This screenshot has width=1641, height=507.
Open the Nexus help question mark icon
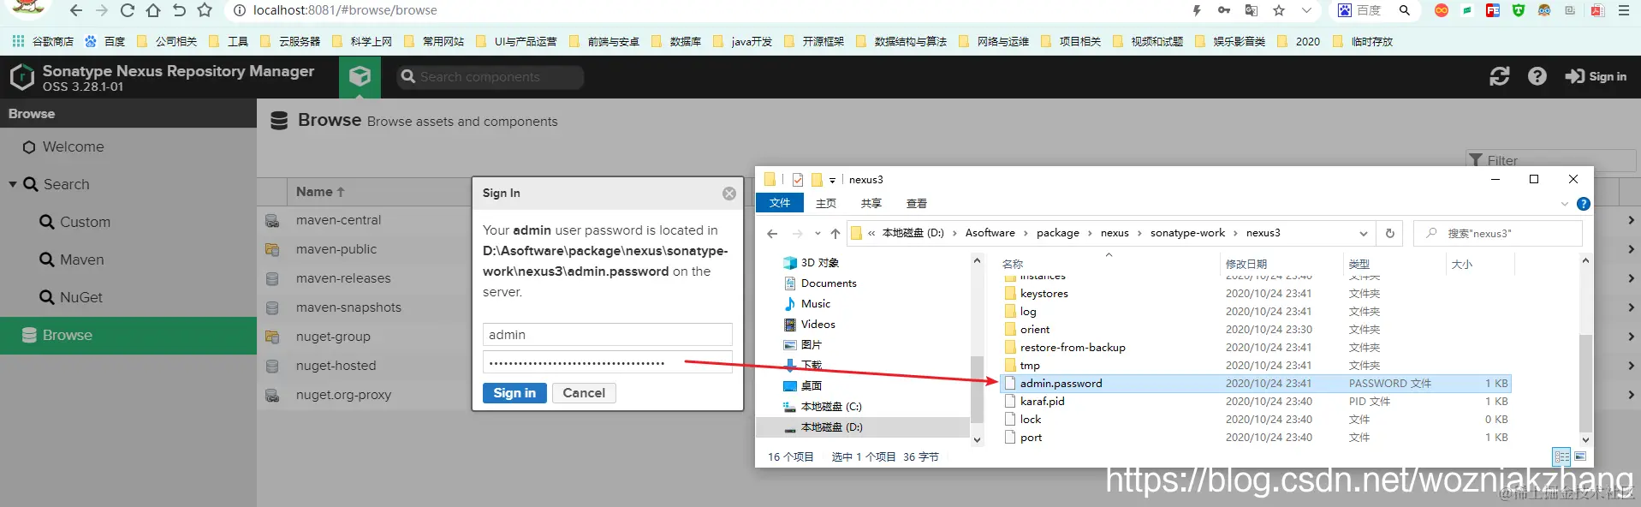point(1537,76)
